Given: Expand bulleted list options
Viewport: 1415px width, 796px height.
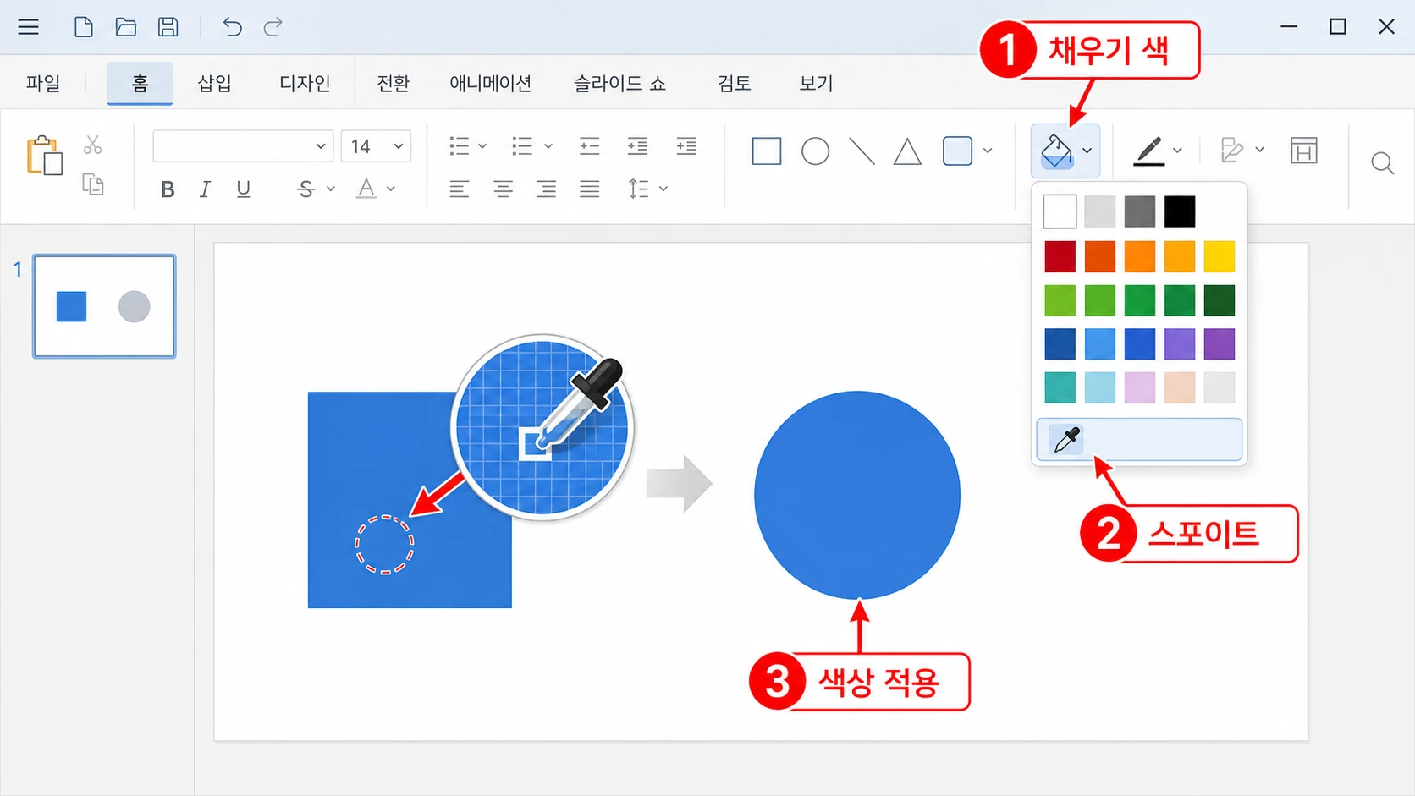Looking at the screenshot, I should [482, 146].
